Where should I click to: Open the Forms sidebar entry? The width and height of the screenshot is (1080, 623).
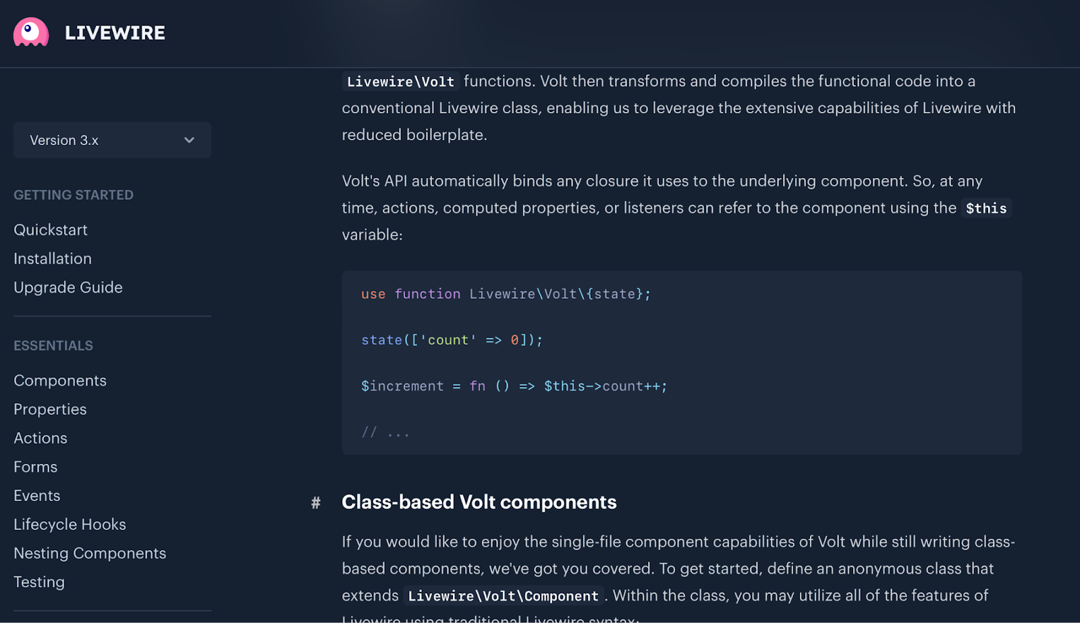35,467
